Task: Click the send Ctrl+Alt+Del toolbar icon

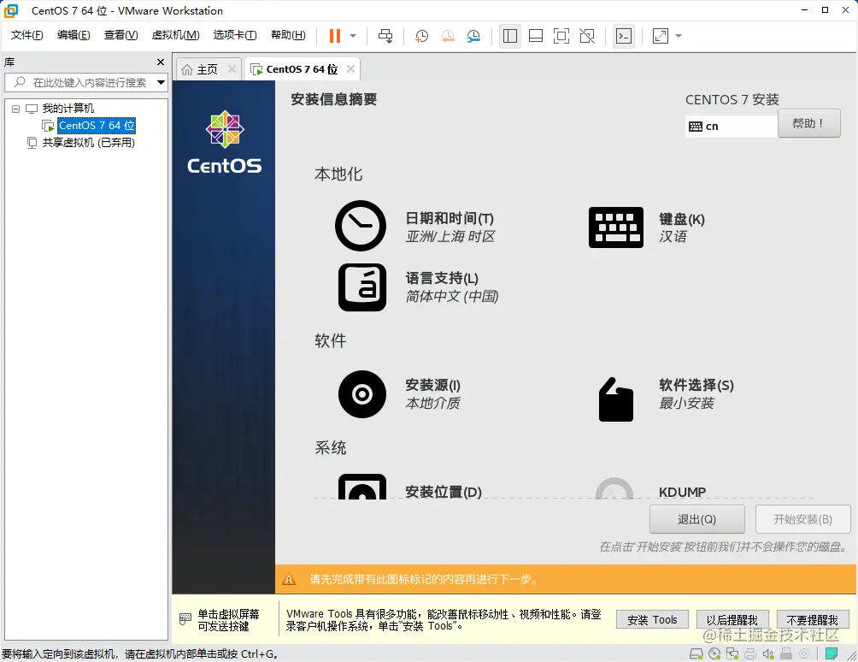Action: [x=385, y=36]
